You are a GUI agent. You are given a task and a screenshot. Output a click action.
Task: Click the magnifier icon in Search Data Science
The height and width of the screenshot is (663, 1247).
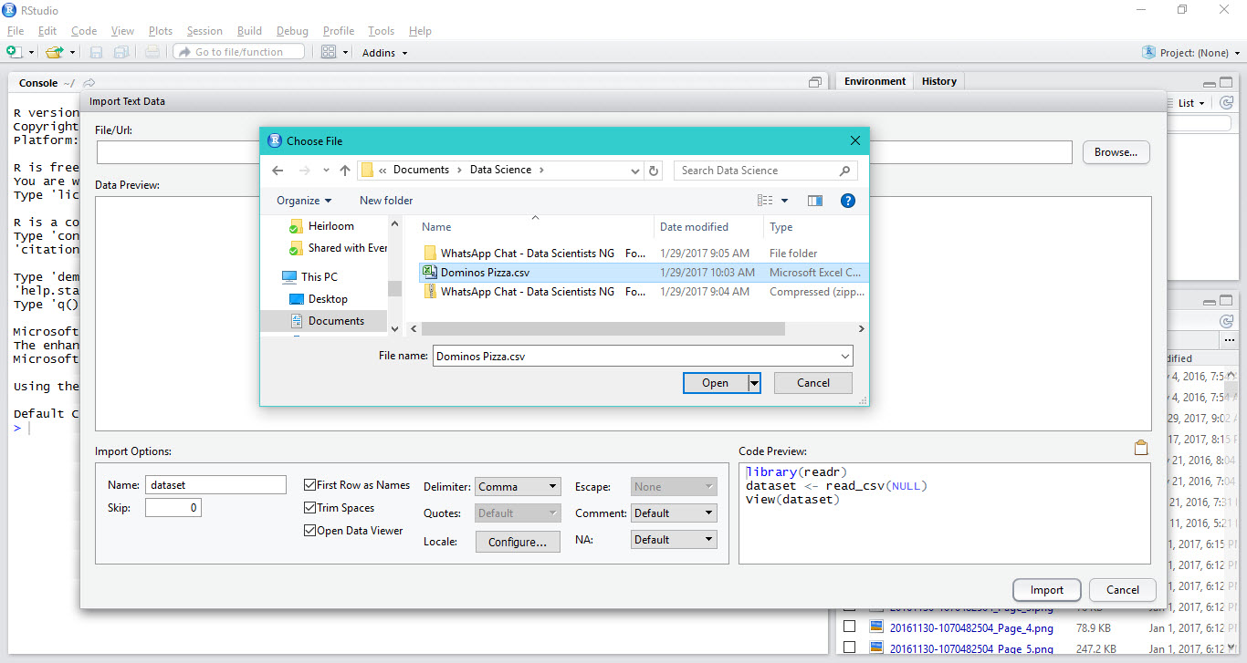[844, 171]
